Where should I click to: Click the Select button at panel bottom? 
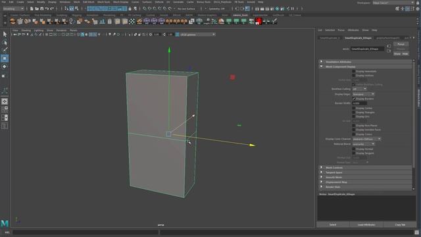333,224
